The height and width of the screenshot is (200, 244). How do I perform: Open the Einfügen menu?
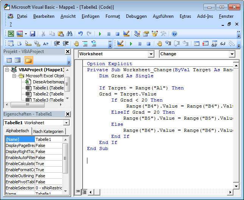[90, 16]
